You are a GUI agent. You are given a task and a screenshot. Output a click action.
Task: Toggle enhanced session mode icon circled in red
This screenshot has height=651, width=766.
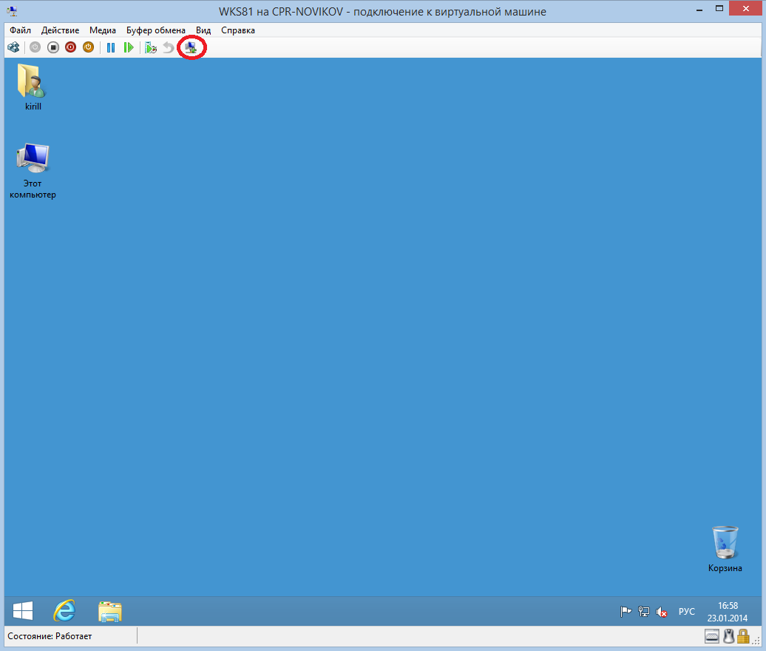coord(191,47)
